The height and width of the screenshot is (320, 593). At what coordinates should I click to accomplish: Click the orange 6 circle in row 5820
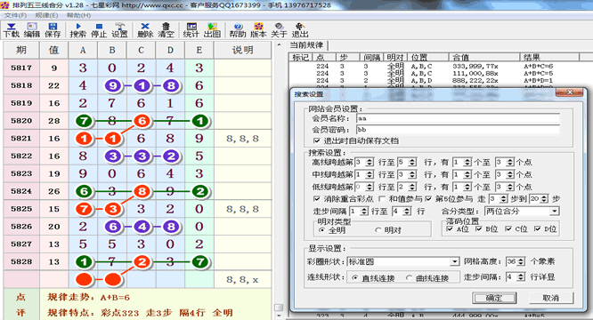[142, 121]
